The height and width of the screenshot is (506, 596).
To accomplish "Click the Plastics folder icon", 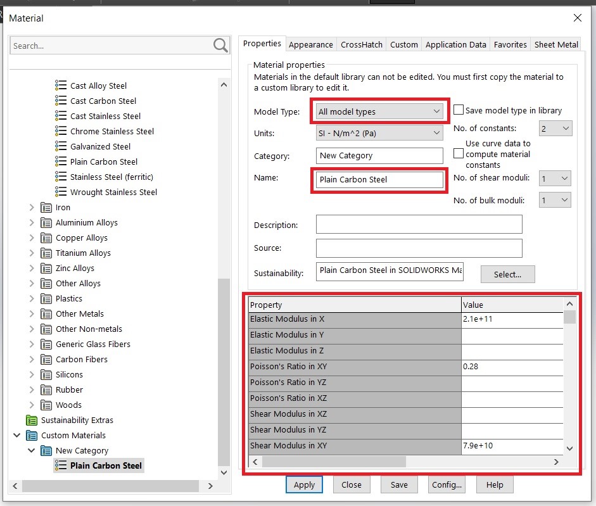I will 46,299.
